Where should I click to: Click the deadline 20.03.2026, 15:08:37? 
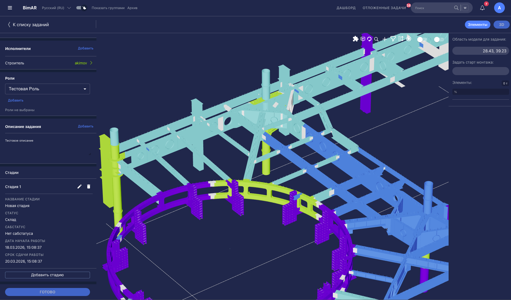click(x=24, y=261)
